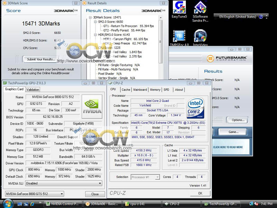Click Result Details window title icon
Image resolution: width=277 pixels, height=208 pixels.
click(84, 3)
